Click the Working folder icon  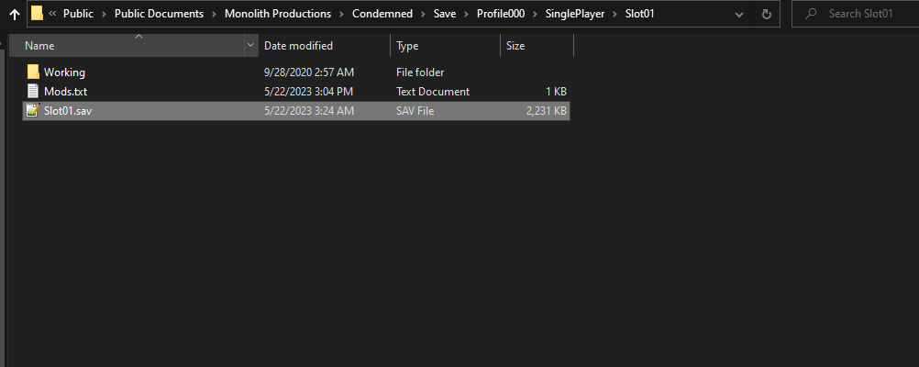(x=33, y=72)
